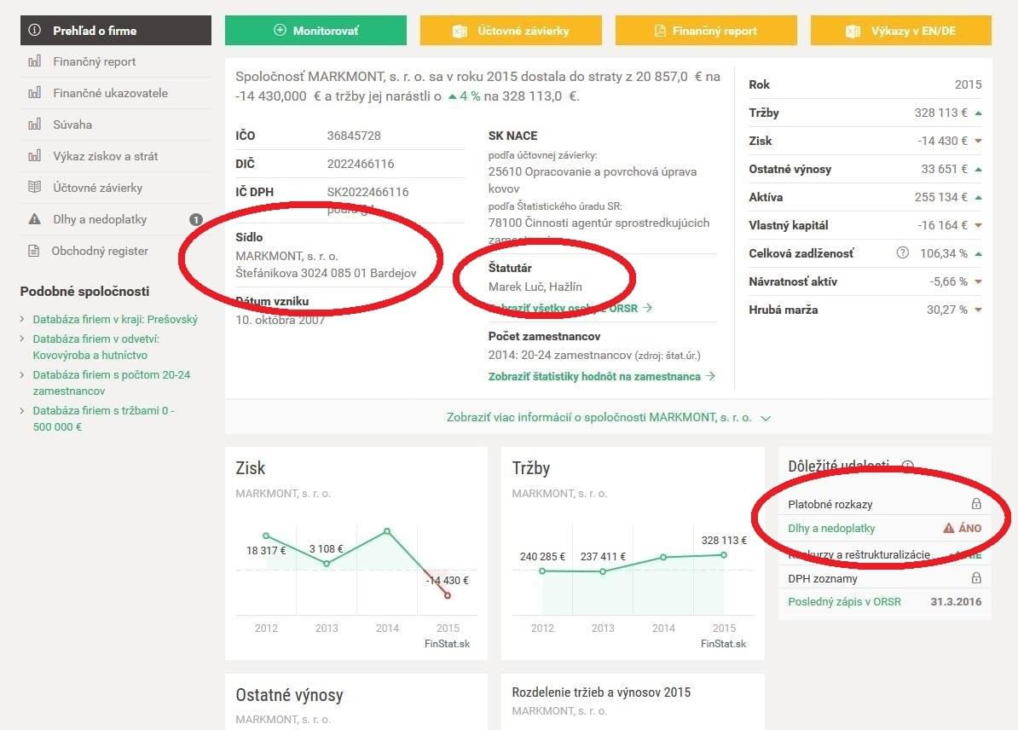Click the lock icon in the Platobné rozkazy row
The width and height of the screenshot is (1018, 730).
[x=976, y=503]
